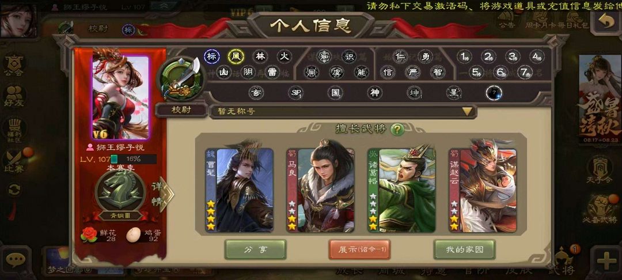The width and height of the screenshot is (622, 280).
Task: Select the 曹髦 general card
Action: coord(239,190)
